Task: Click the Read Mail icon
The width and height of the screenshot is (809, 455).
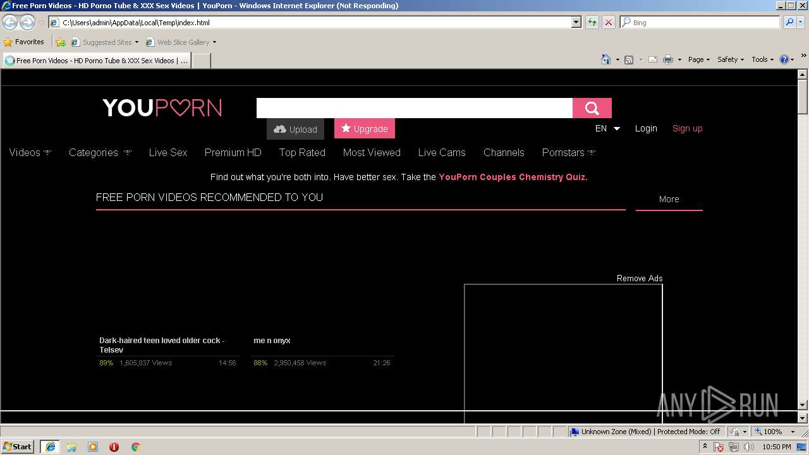Action: click(652, 59)
